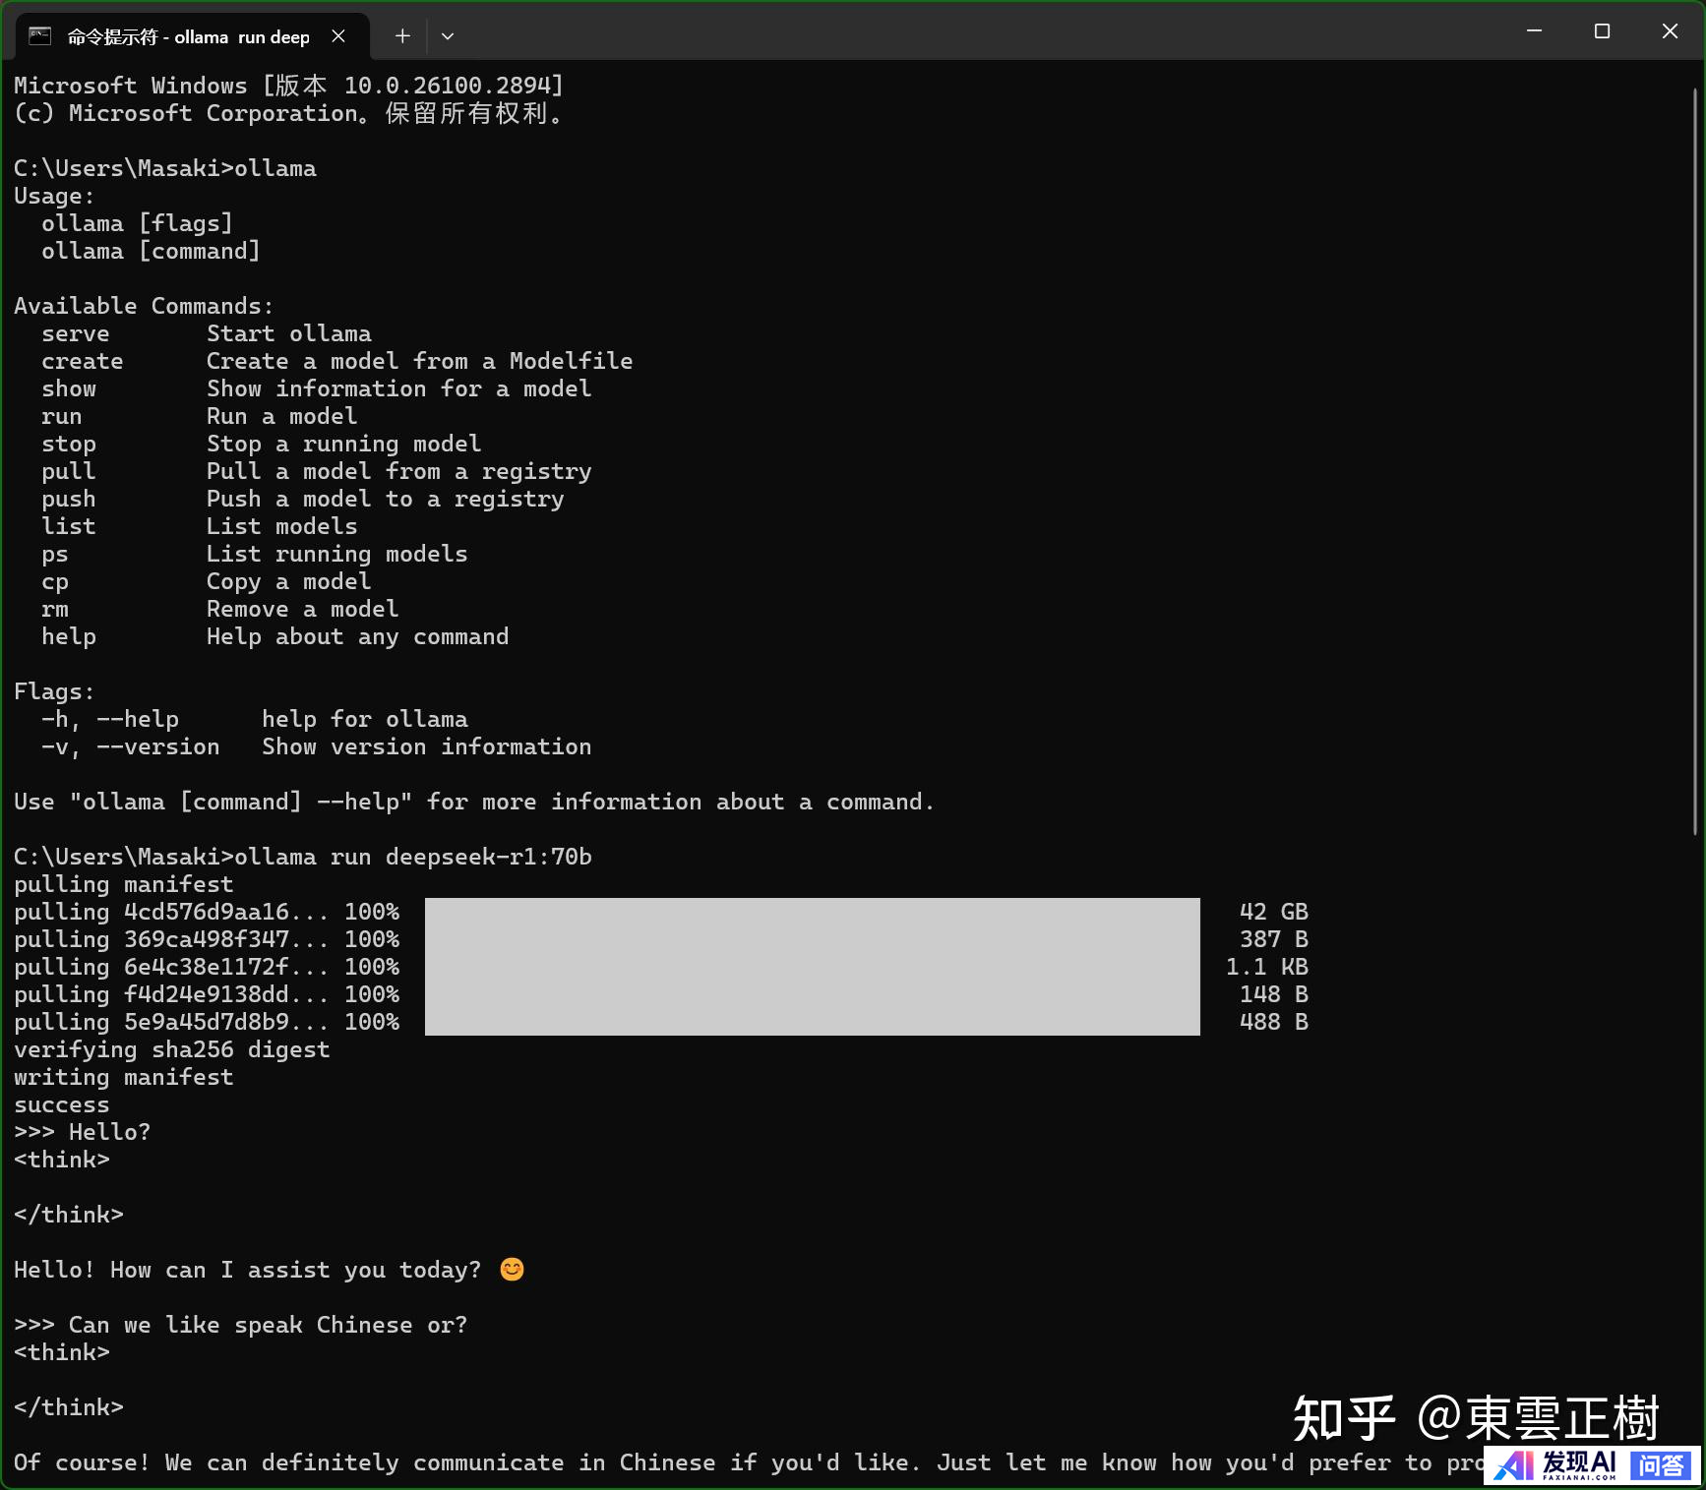Click the '>>> Hello?' prompt line
The image size is (1706, 1490).
[x=82, y=1133]
